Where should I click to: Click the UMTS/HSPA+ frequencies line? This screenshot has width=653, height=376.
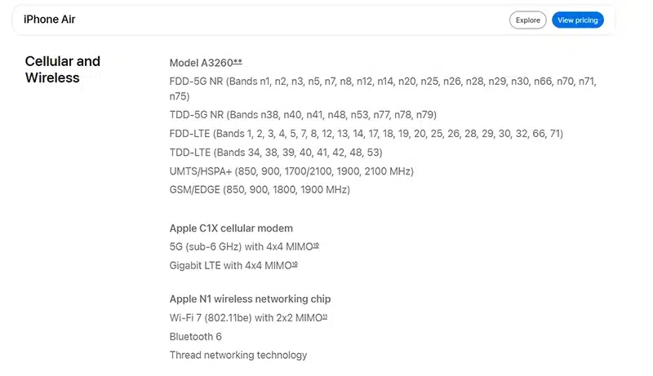[x=291, y=171]
